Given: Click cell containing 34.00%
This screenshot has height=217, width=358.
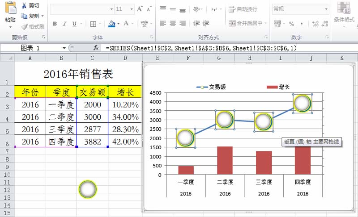Looking at the screenshot, I should pyautogui.click(x=125, y=117).
